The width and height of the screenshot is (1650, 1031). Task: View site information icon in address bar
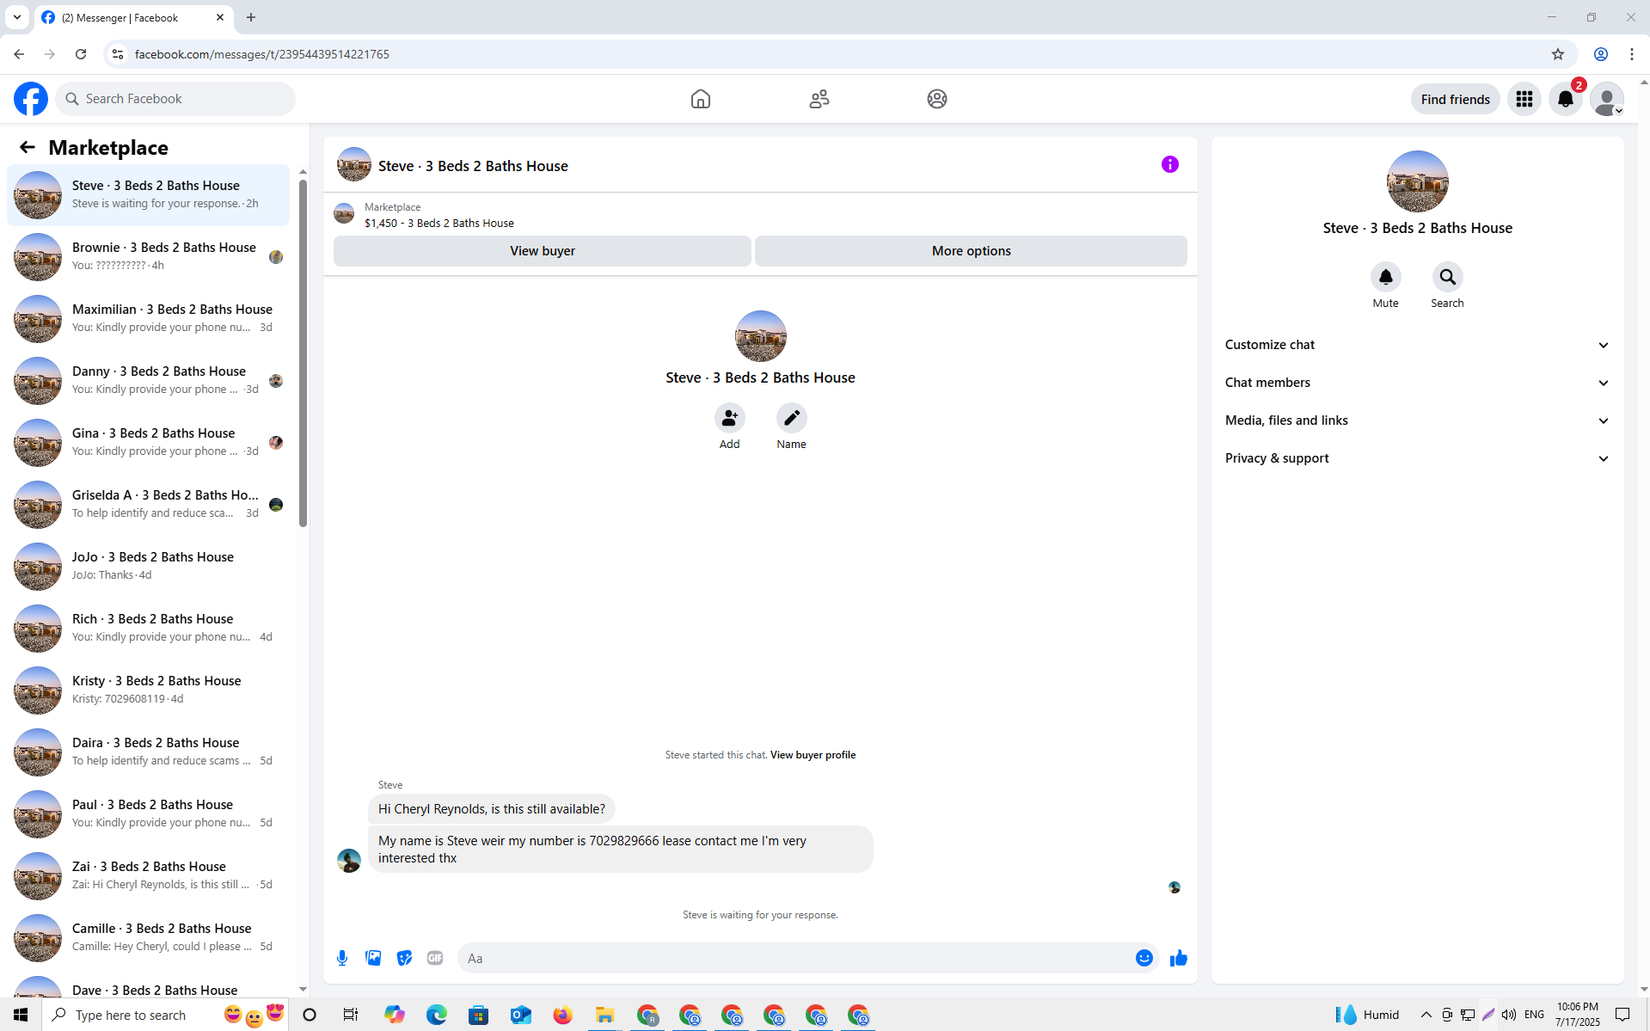(118, 54)
